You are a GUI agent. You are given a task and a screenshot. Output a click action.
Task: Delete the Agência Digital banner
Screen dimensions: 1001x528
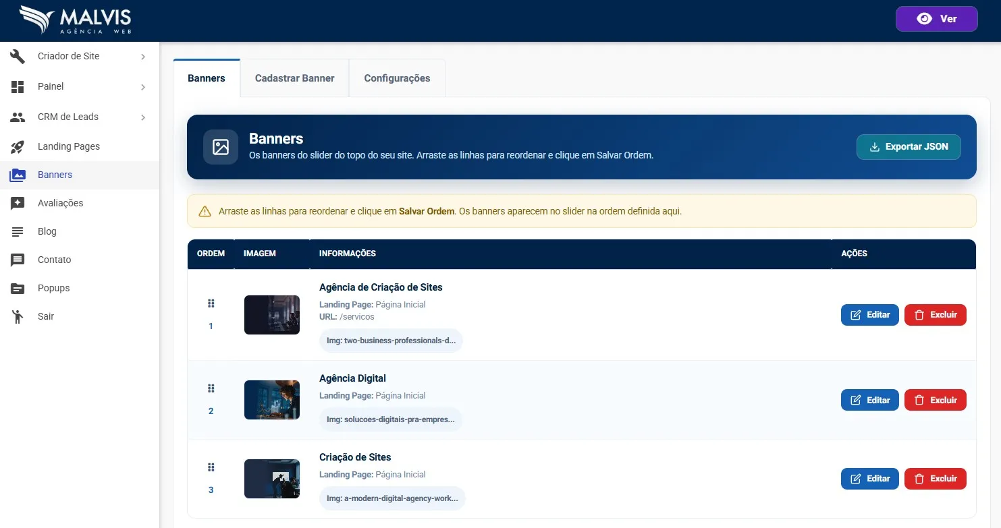[x=935, y=400]
